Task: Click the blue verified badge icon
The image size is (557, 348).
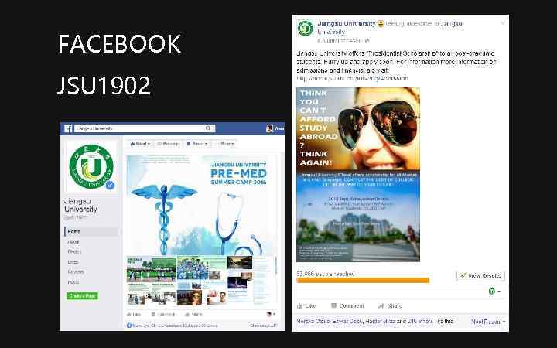Action: [110, 185]
